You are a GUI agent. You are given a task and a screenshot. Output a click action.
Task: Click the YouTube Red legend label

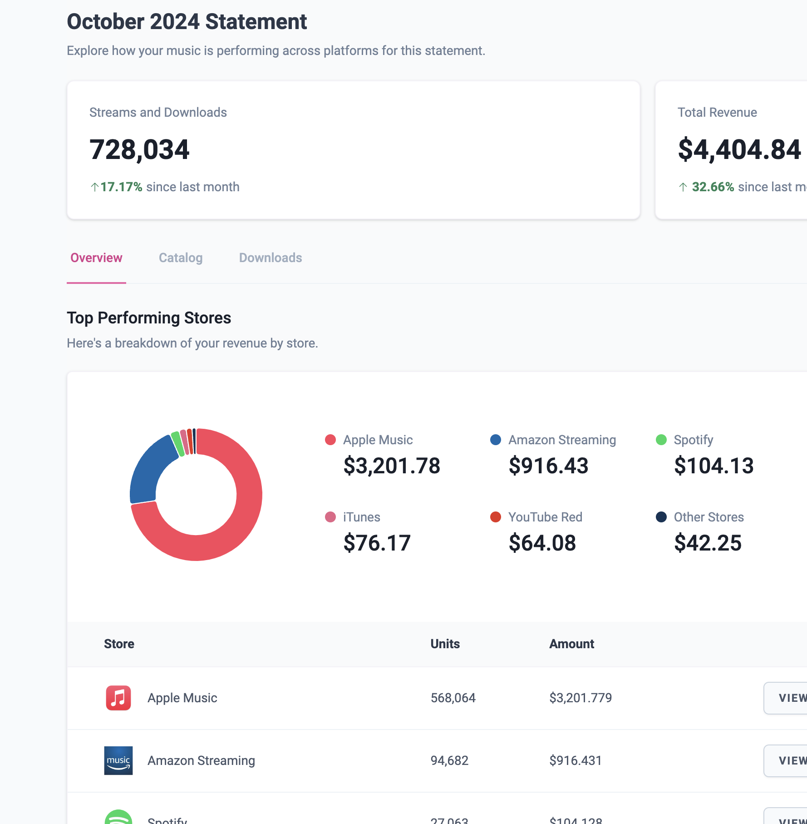(545, 517)
